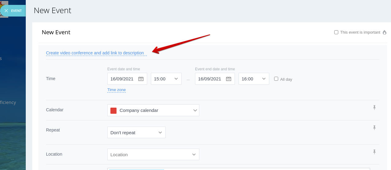Click the flame icon beside important event

tap(385, 32)
